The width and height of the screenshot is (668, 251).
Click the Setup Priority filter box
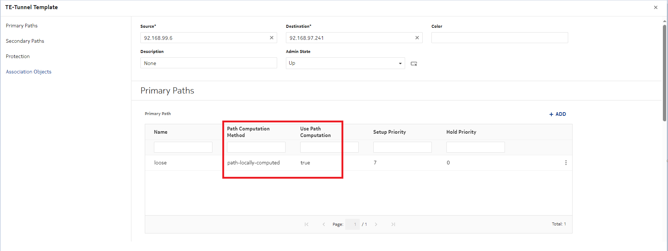[x=402, y=147]
